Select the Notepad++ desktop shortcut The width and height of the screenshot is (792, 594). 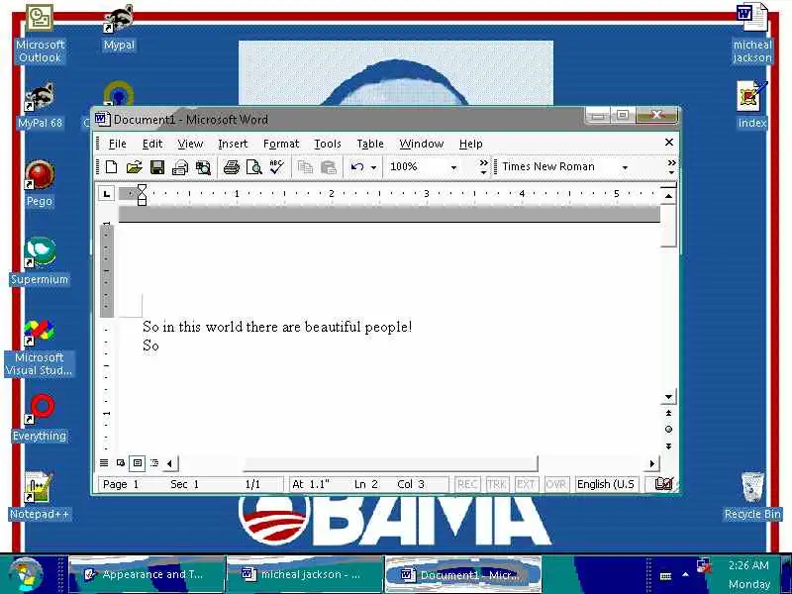tap(40, 496)
